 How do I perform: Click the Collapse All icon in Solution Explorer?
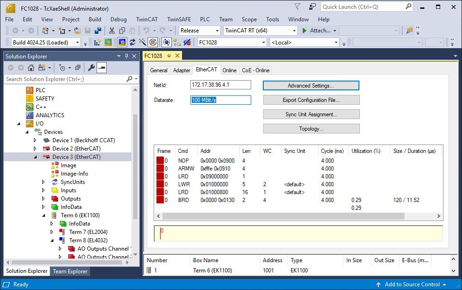78,68
